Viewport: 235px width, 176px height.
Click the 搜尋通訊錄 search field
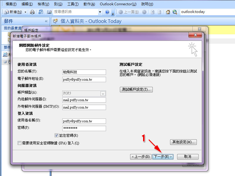pyautogui.click(x=75, y=12)
